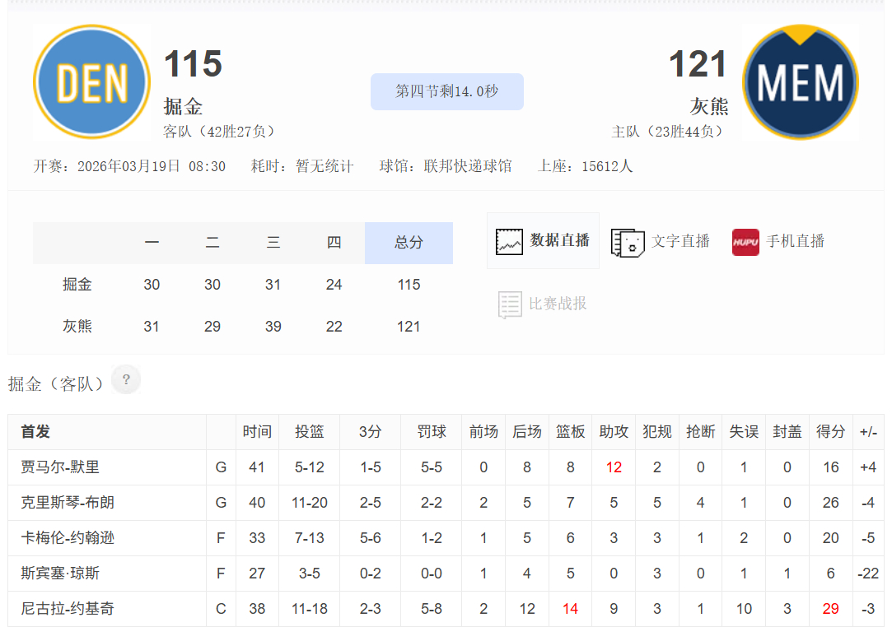Open help via the ? icon beside 掘金（客队）
This screenshot has width=892, height=627.
(x=125, y=379)
